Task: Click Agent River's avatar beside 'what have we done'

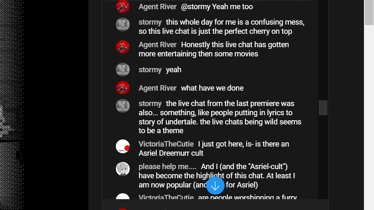Action: click(123, 88)
